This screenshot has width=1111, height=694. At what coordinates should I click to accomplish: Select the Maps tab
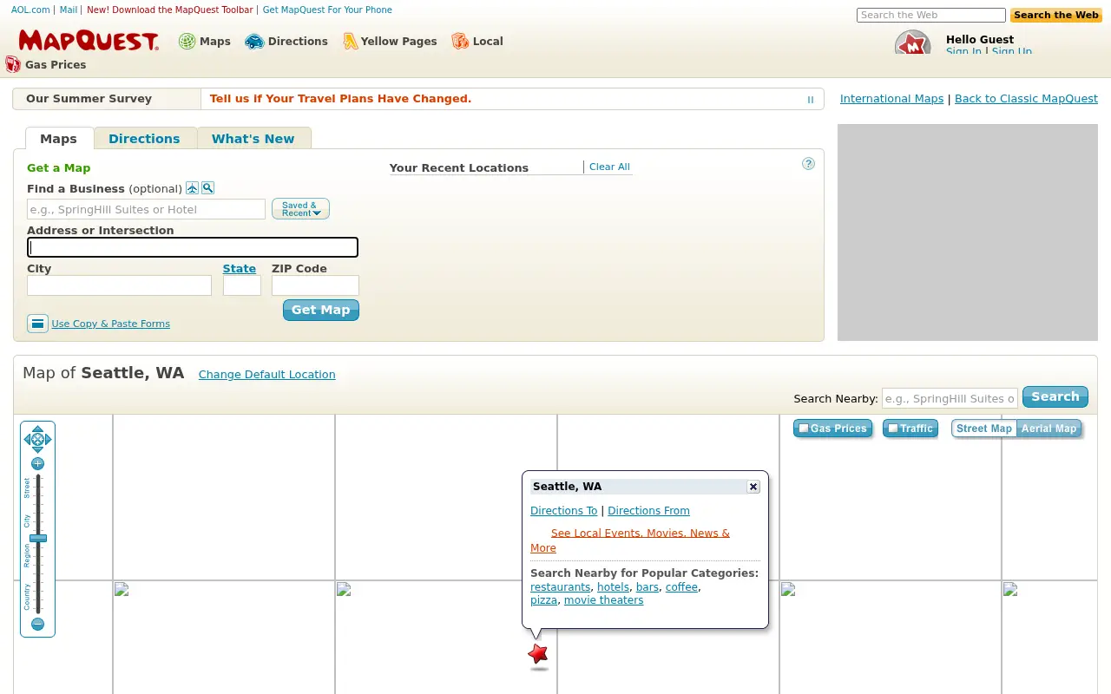(58, 139)
